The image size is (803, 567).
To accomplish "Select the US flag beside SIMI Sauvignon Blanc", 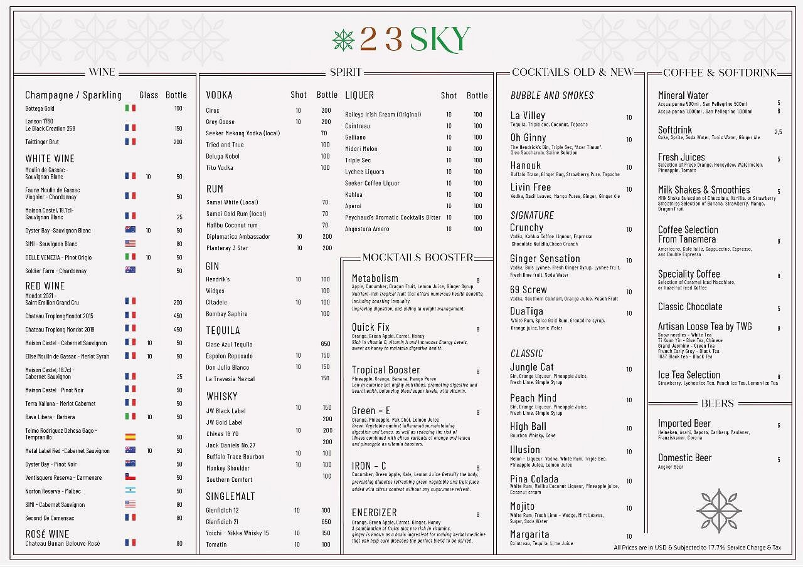I will (x=130, y=243).
